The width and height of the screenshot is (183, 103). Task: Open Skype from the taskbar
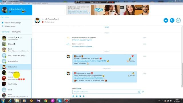point(60,101)
